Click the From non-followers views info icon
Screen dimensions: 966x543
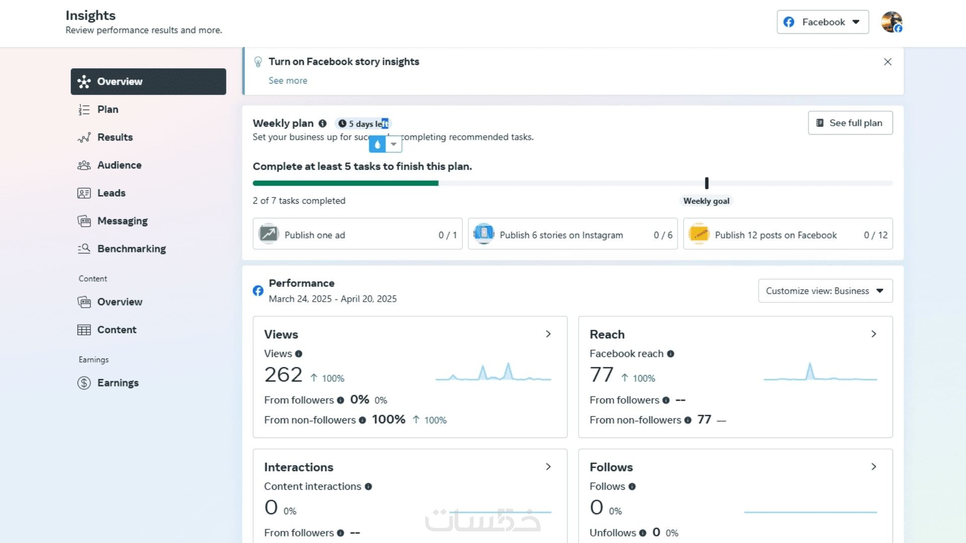point(362,420)
